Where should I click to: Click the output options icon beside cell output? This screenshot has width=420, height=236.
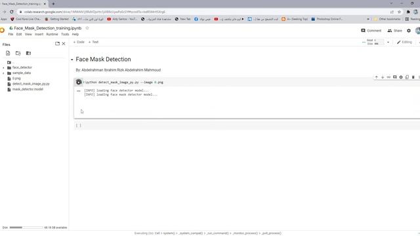[x=79, y=91]
